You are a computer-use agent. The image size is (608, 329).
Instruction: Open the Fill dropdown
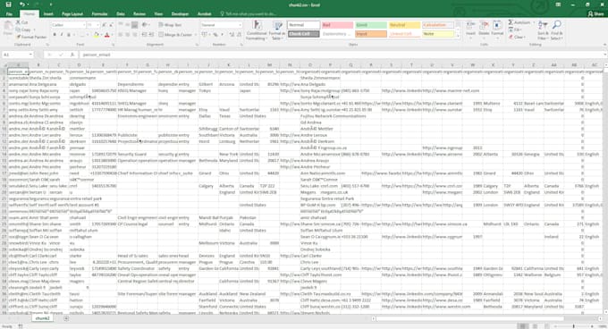[516, 30]
